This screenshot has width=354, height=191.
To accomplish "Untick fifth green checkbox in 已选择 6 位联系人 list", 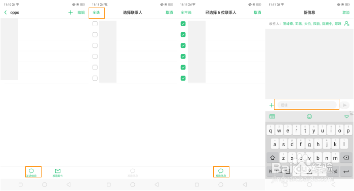I will (183, 67).
